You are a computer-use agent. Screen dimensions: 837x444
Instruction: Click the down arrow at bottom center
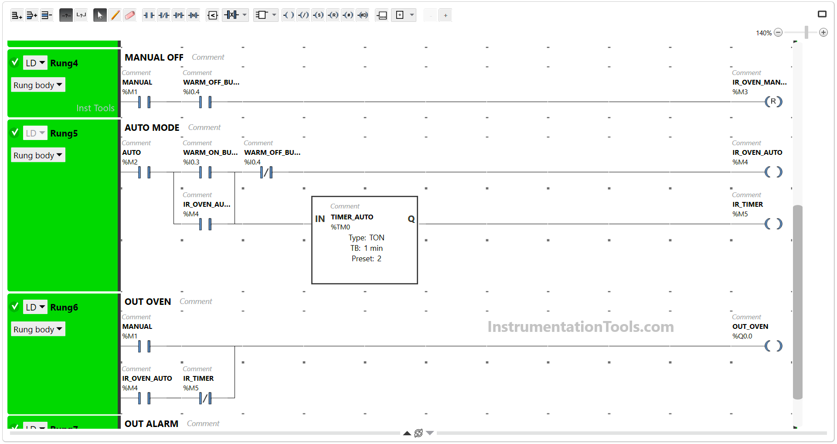430,433
